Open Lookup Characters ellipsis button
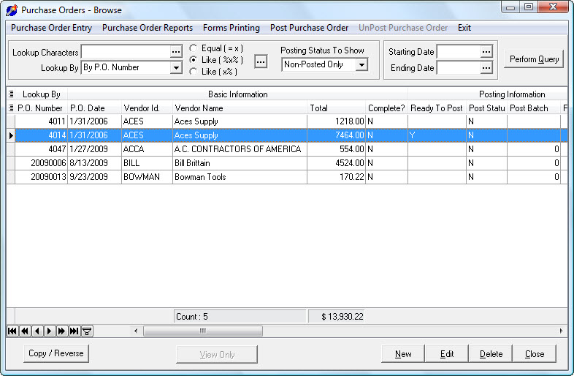The image size is (574, 376). [176, 52]
